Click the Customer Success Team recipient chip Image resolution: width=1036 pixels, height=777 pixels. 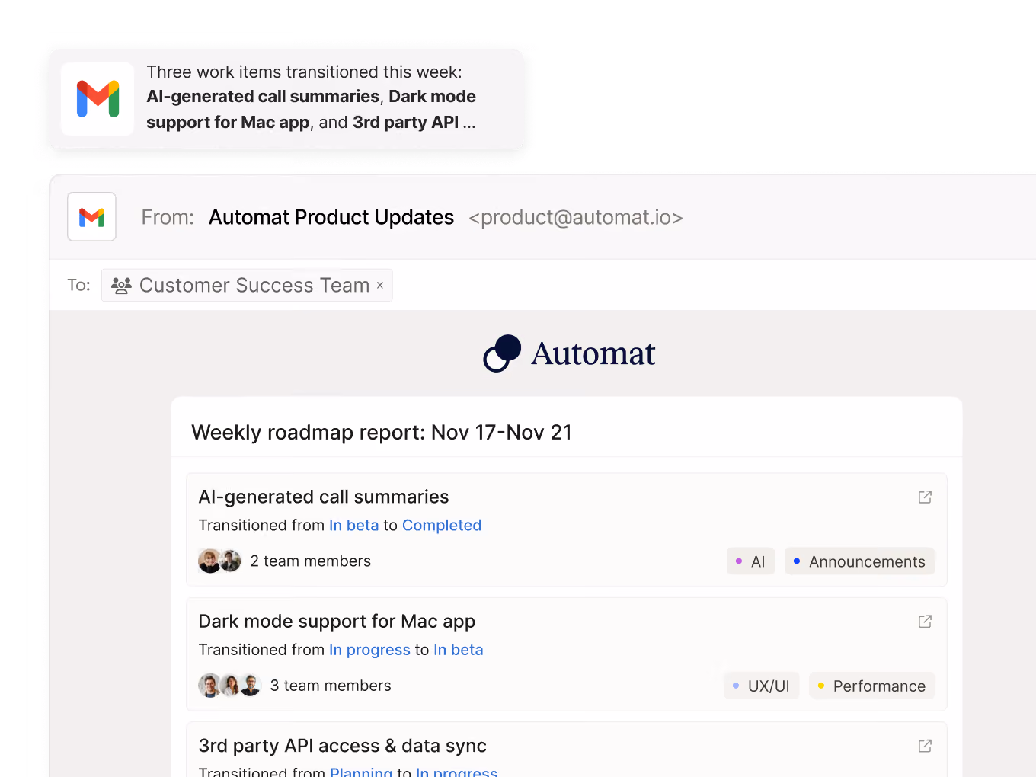(247, 286)
